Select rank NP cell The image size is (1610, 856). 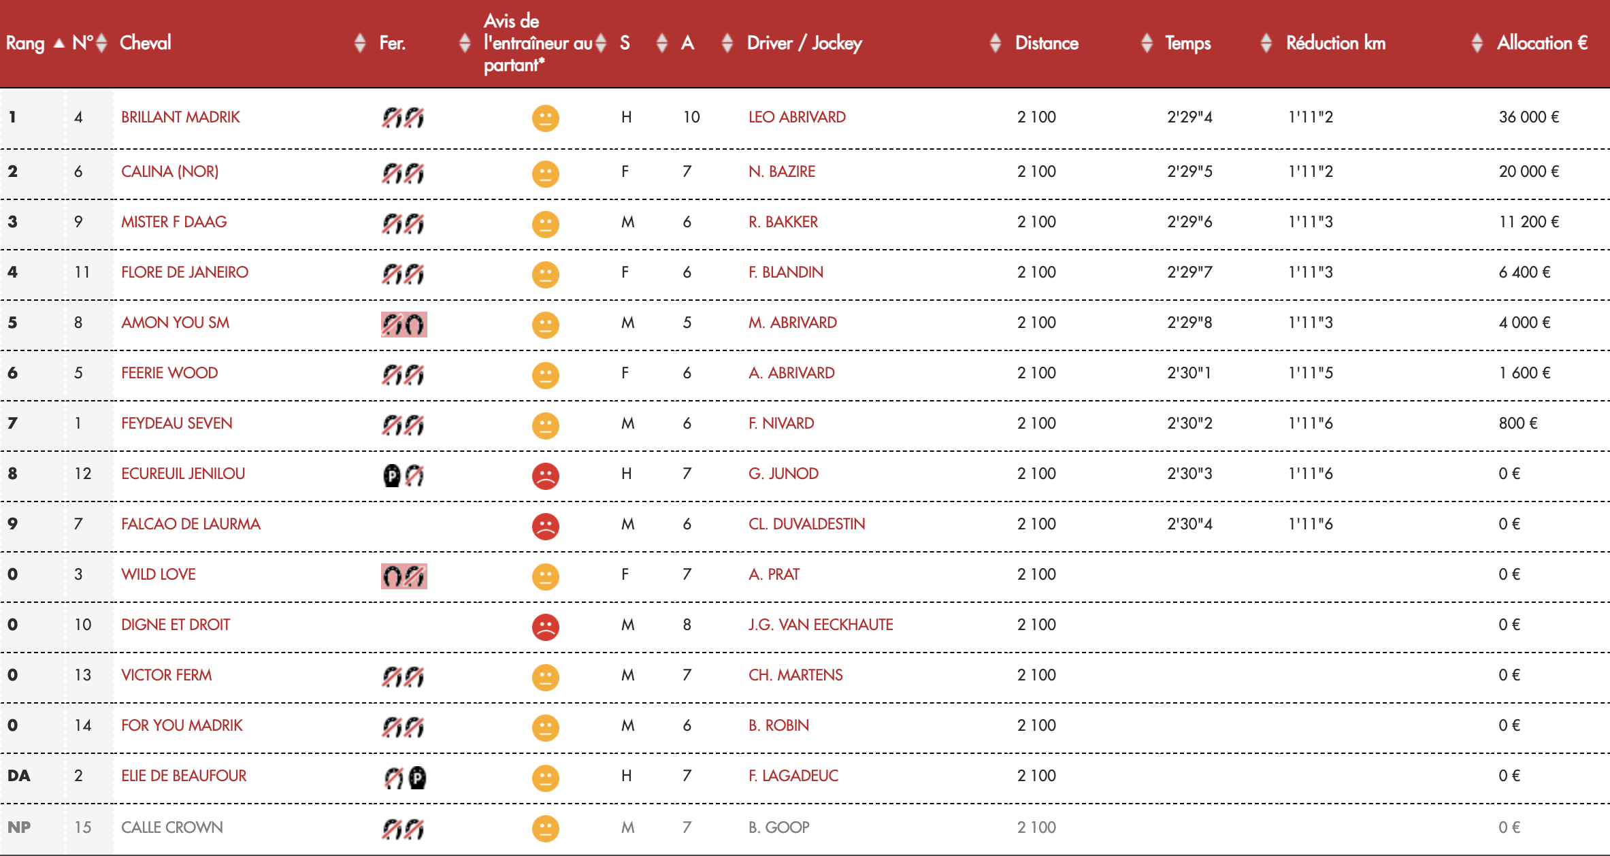tap(19, 827)
